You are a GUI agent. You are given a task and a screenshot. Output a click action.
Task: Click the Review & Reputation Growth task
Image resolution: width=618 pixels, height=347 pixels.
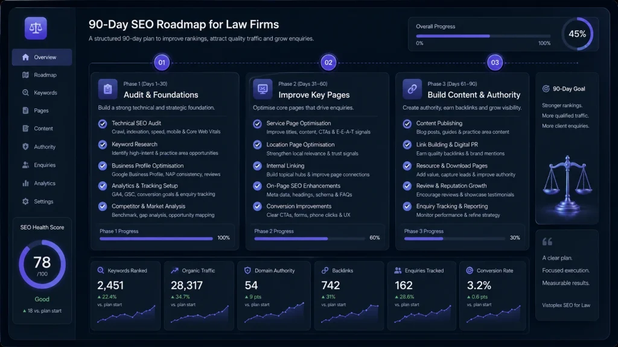[465, 190]
